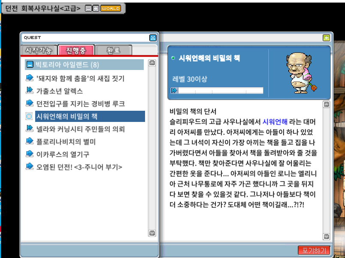Screen dimensions: 345x258
Task: Expand the minimap with the plus icon
Action: pos(96,9)
